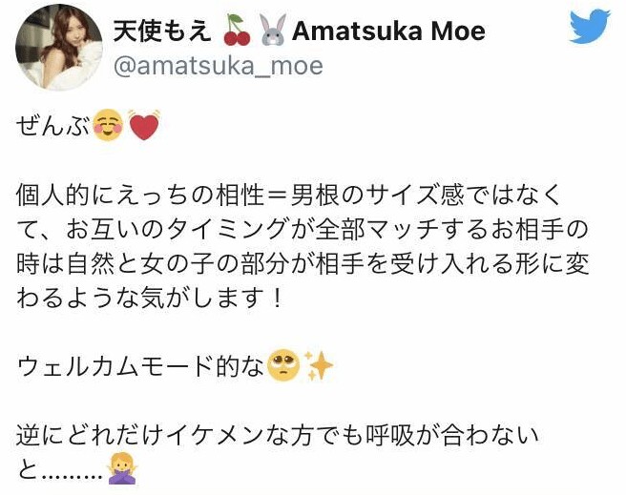Click the line わるような気がします！

click(x=150, y=299)
